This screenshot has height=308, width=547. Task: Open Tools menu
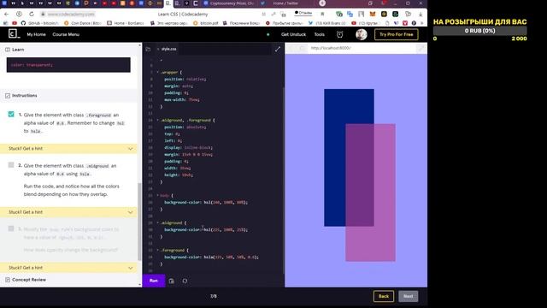click(319, 34)
